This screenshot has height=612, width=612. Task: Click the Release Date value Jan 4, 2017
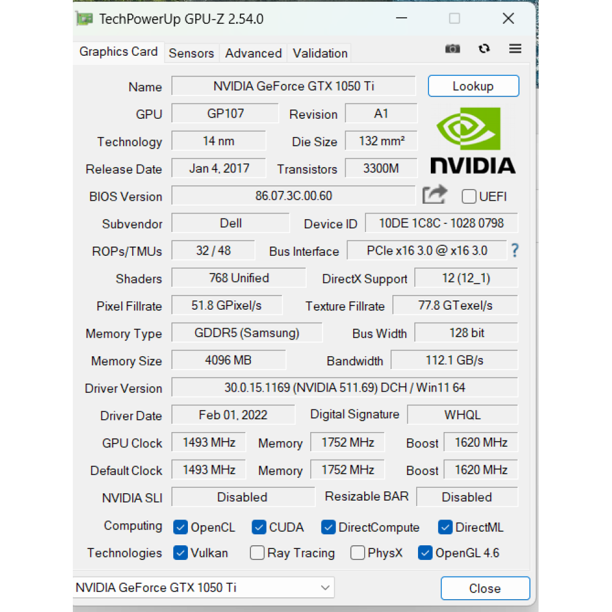point(219,168)
